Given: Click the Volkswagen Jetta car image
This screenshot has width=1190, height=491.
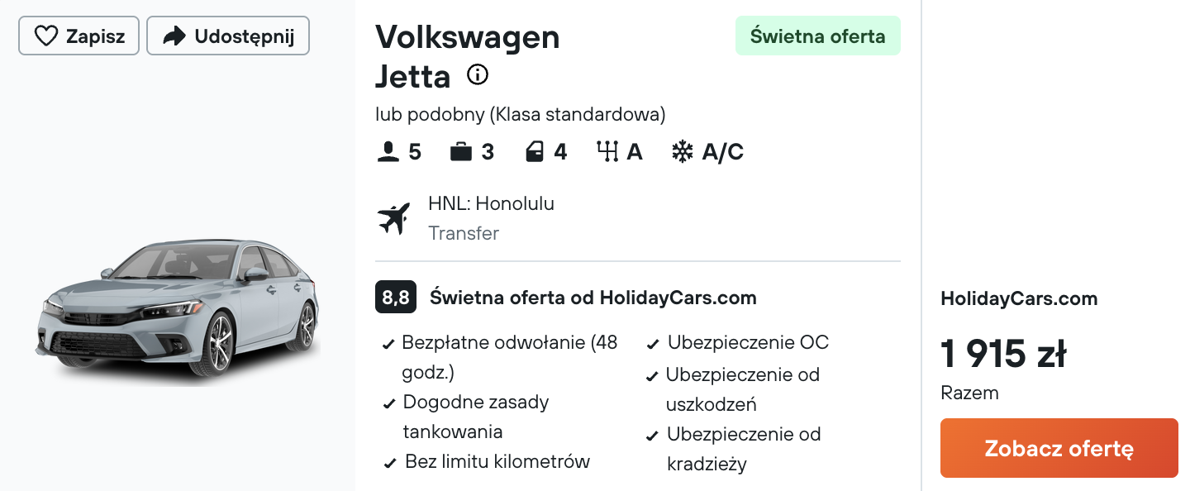Looking at the screenshot, I should pos(178,310).
